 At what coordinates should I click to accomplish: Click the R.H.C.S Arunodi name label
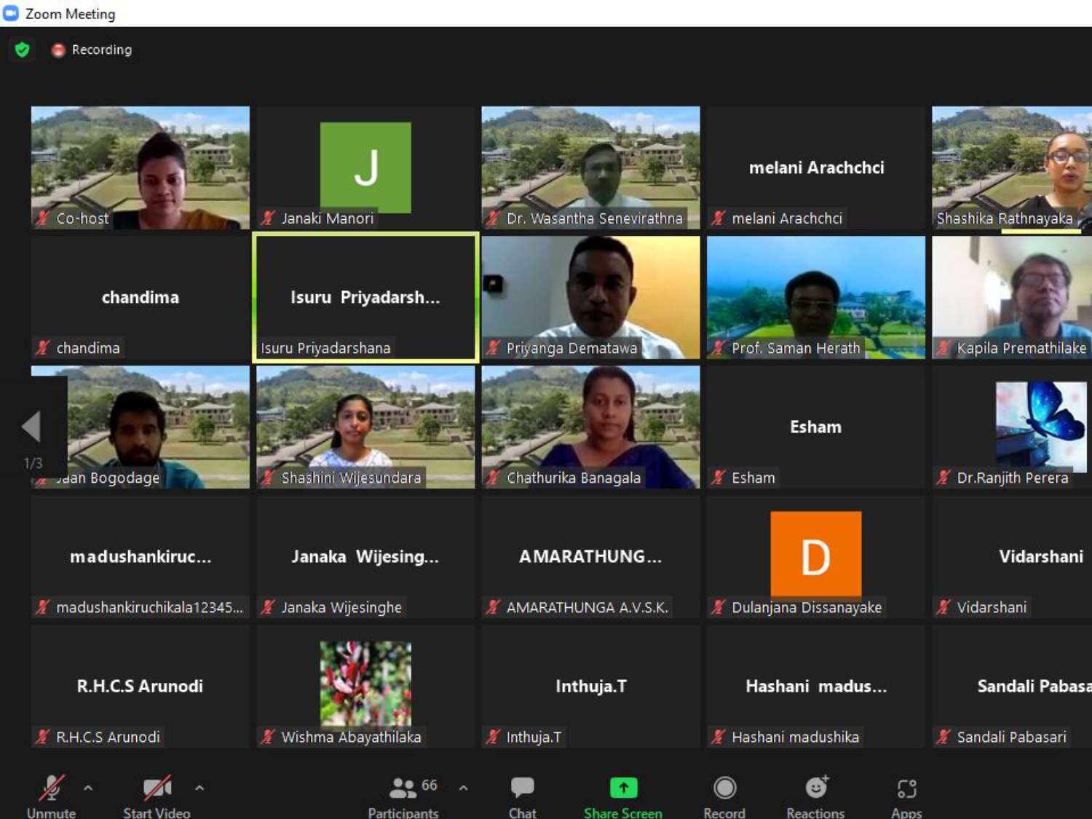[x=108, y=737]
